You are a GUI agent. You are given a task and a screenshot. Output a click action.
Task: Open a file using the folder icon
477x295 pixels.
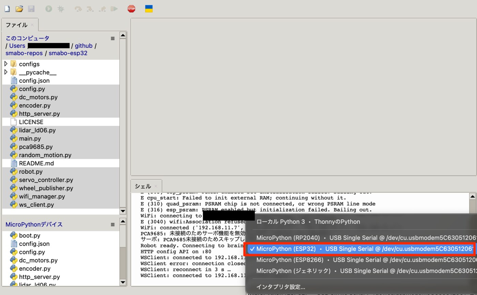coord(19,9)
